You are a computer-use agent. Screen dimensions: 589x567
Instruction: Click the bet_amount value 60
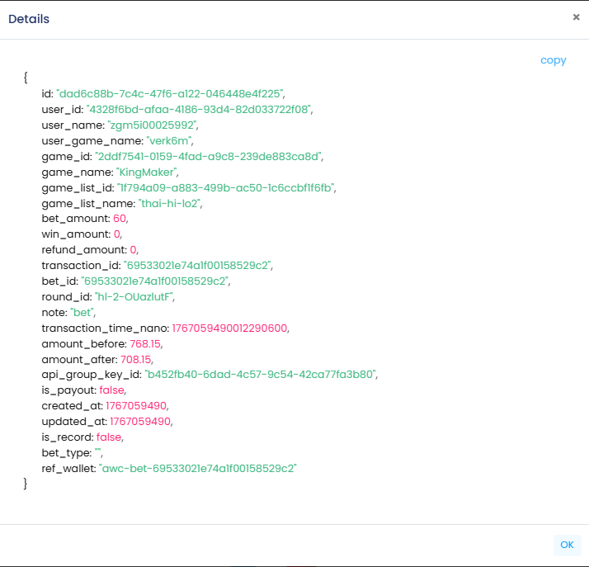[120, 219]
